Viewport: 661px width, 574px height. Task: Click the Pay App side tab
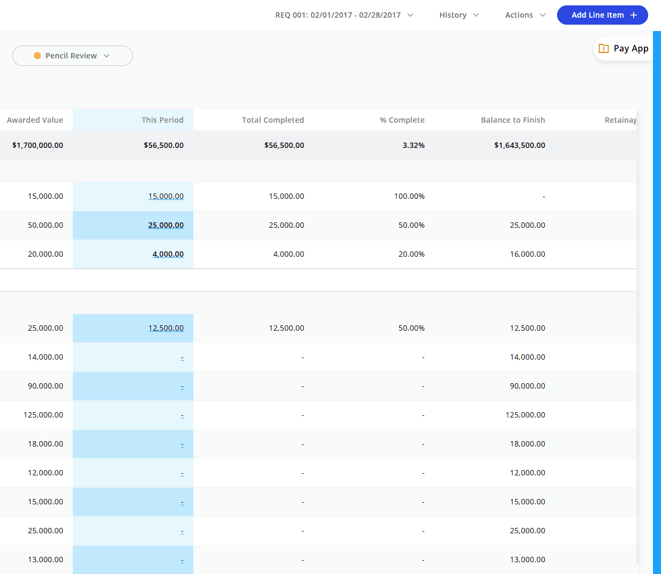click(630, 48)
